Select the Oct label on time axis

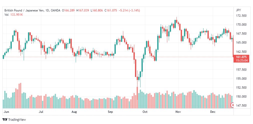145,112
